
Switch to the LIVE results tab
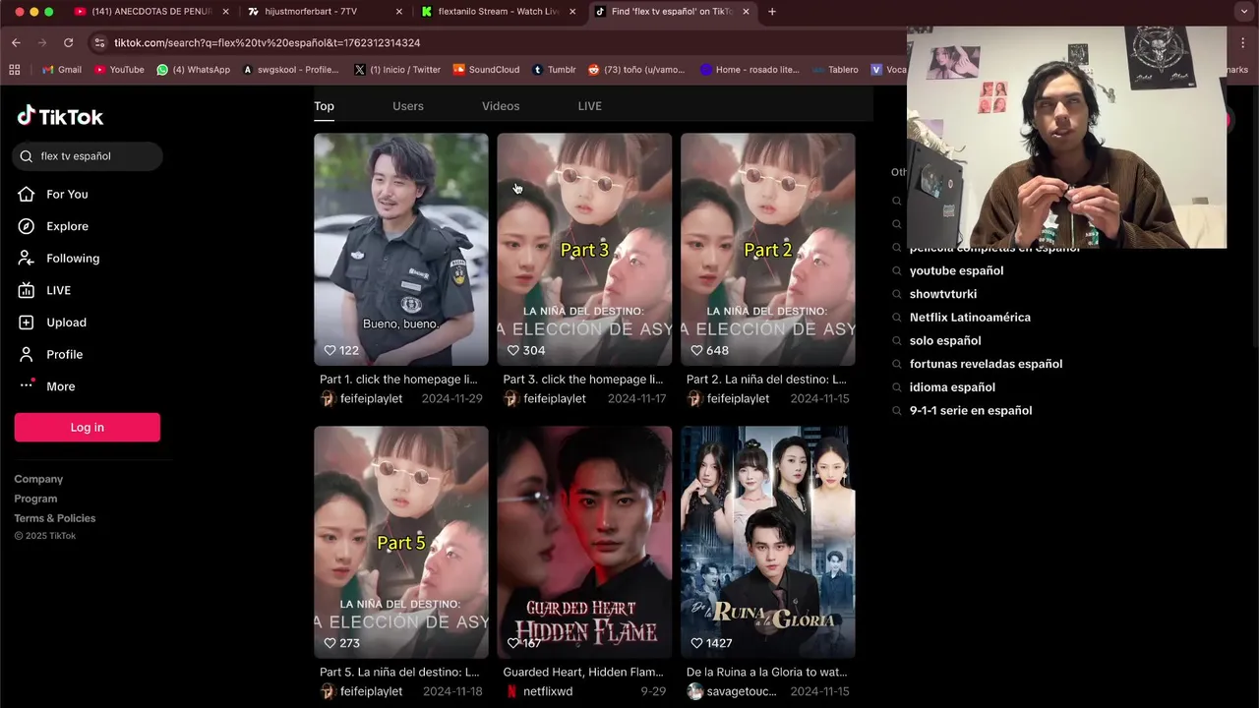coord(590,106)
